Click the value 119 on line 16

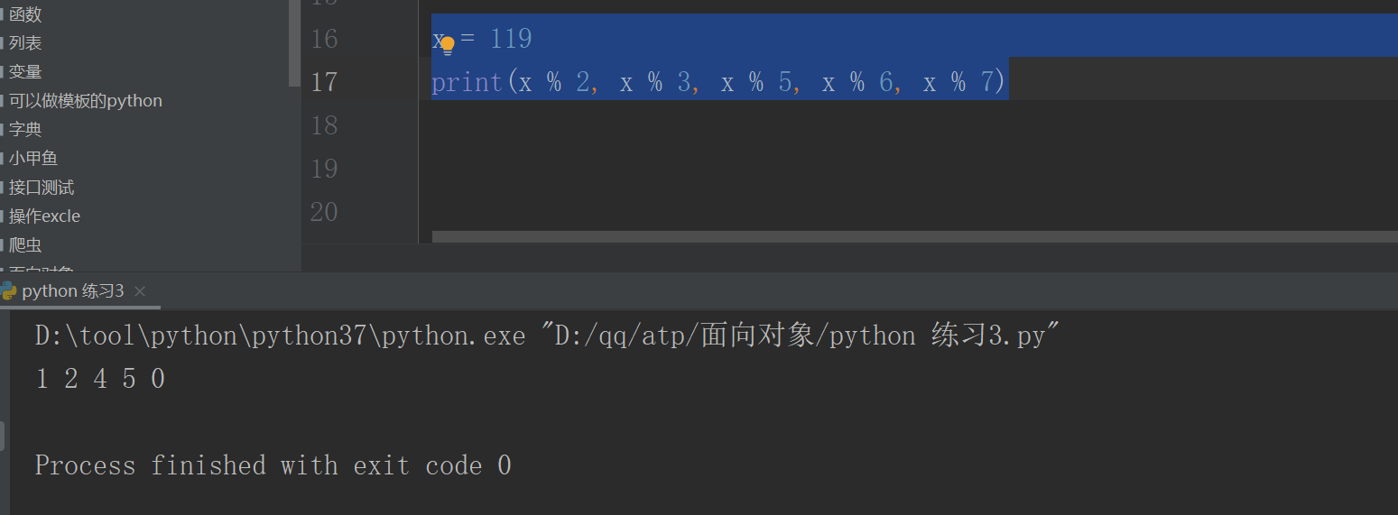(511, 39)
